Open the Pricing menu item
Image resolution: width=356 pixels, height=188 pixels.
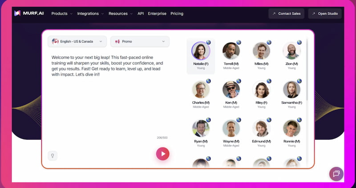177,14
